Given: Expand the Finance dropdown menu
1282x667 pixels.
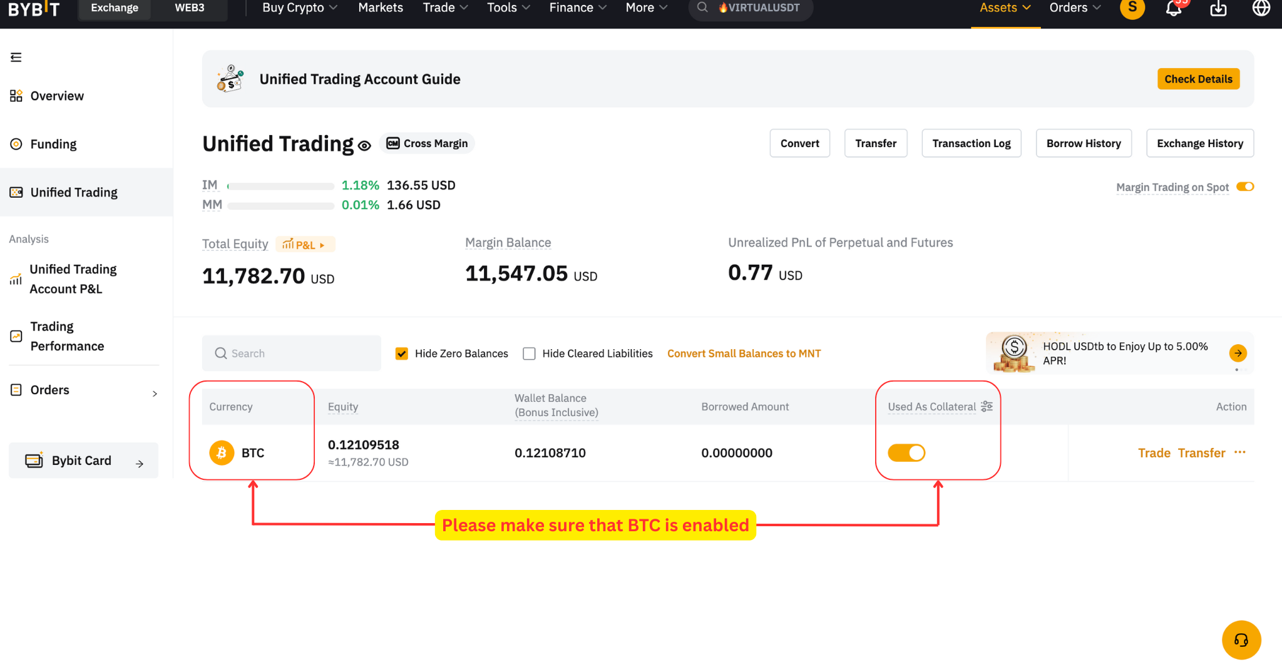Looking at the screenshot, I should (578, 8).
